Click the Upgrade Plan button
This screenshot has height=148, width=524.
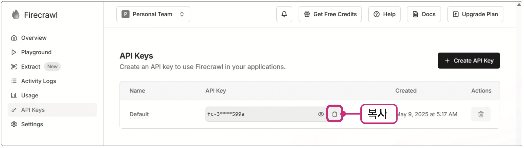[x=475, y=14]
